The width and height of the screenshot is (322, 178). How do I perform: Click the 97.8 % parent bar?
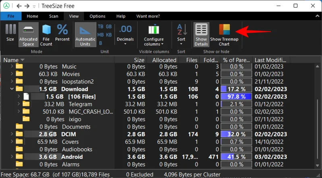[236, 96]
